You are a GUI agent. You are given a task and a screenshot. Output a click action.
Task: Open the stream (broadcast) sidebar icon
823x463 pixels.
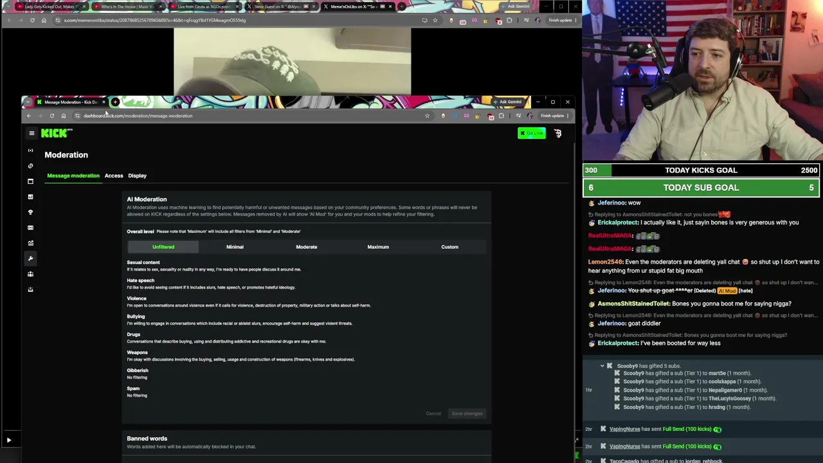pos(30,150)
